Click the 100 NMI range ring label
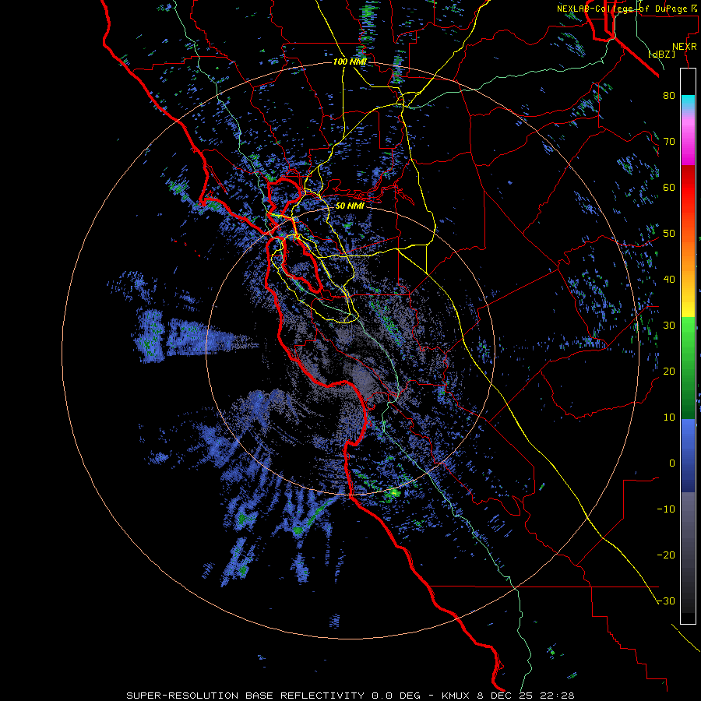Viewport: 701px width, 701px height. 350,62
